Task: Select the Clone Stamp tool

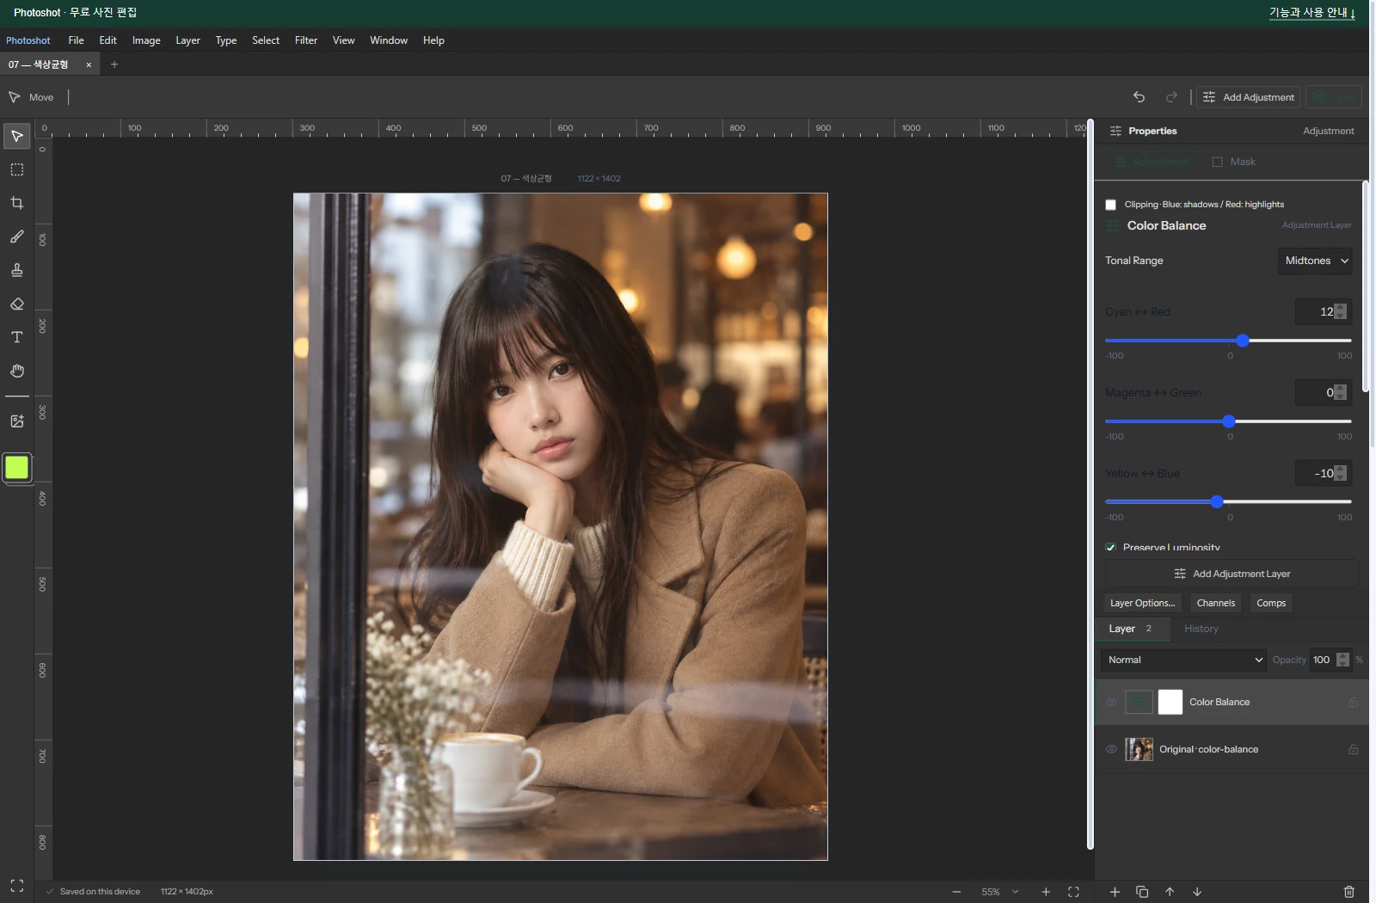Action: click(16, 270)
